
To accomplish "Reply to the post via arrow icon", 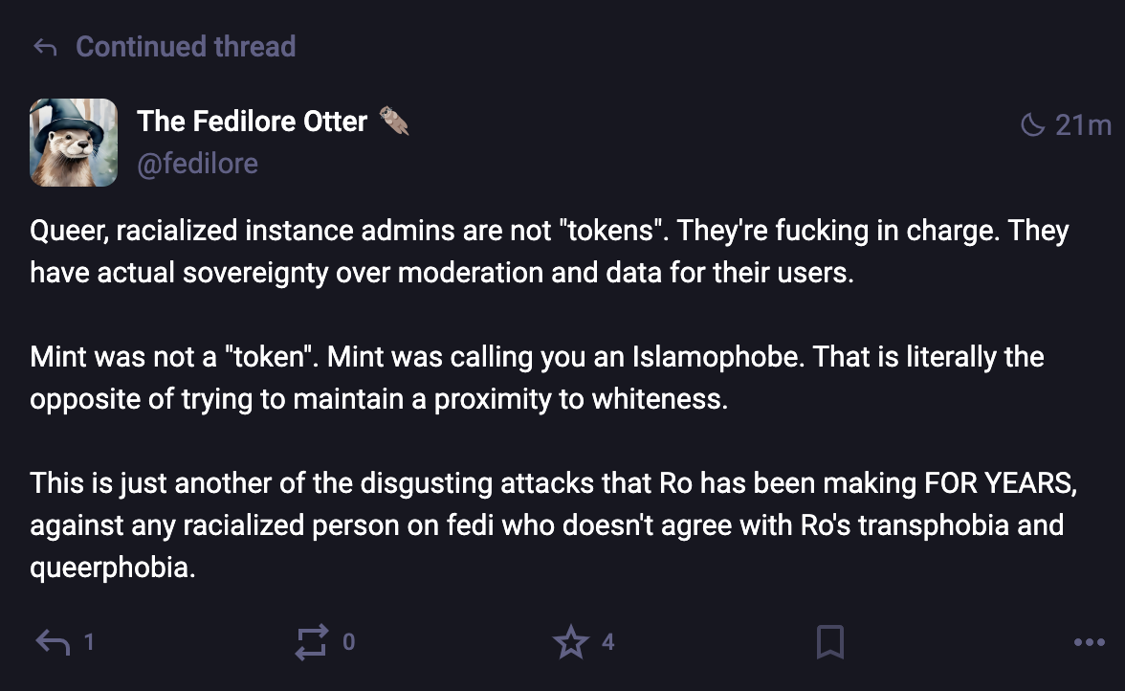I will 53,642.
